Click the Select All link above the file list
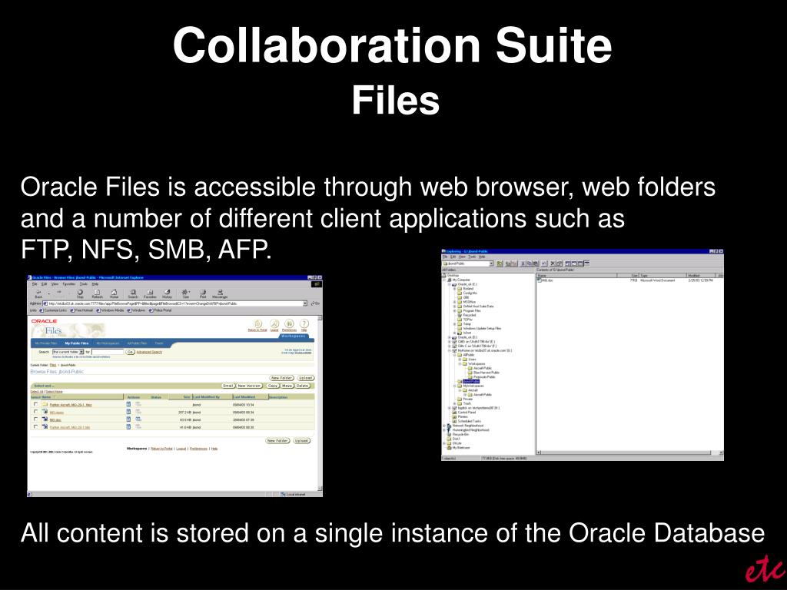Screen dimensions: 787x590 pyautogui.click(x=37, y=391)
